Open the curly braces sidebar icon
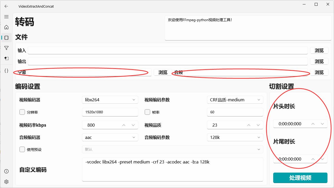 point(7,70)
